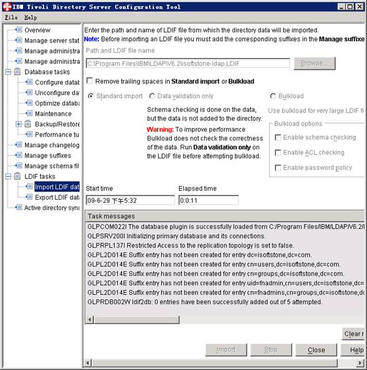
Task: Select the Data validation only radio button
Action: 152,96
